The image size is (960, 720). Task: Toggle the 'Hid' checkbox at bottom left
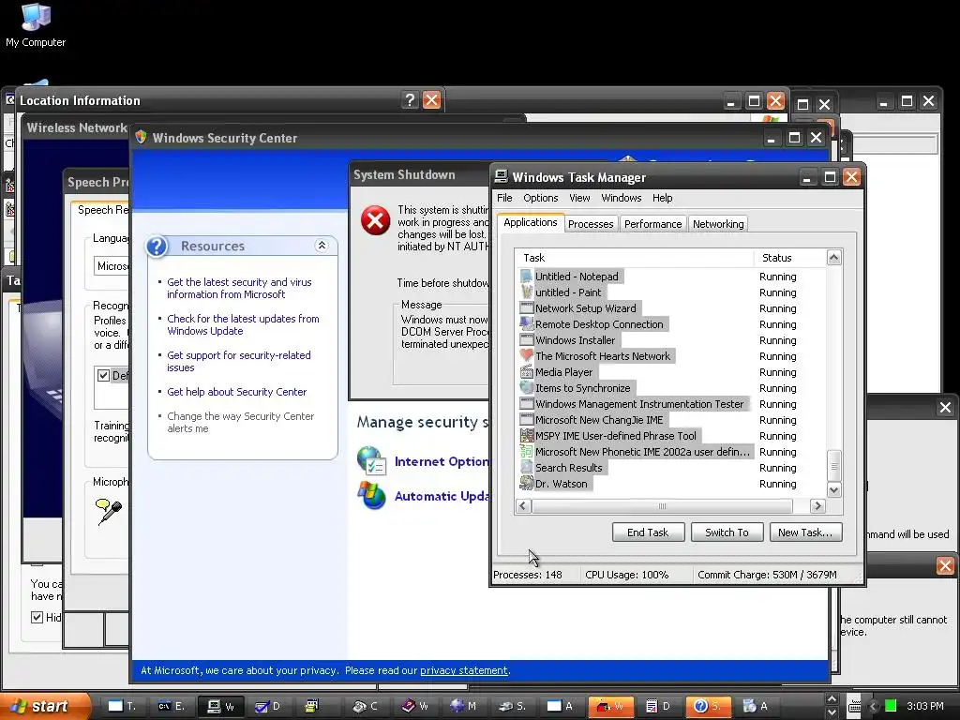pos(37,617)
